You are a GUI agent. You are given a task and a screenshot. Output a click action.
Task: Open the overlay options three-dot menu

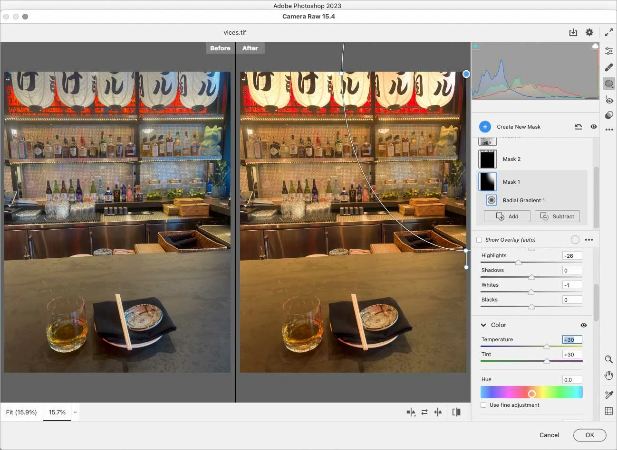589,240
